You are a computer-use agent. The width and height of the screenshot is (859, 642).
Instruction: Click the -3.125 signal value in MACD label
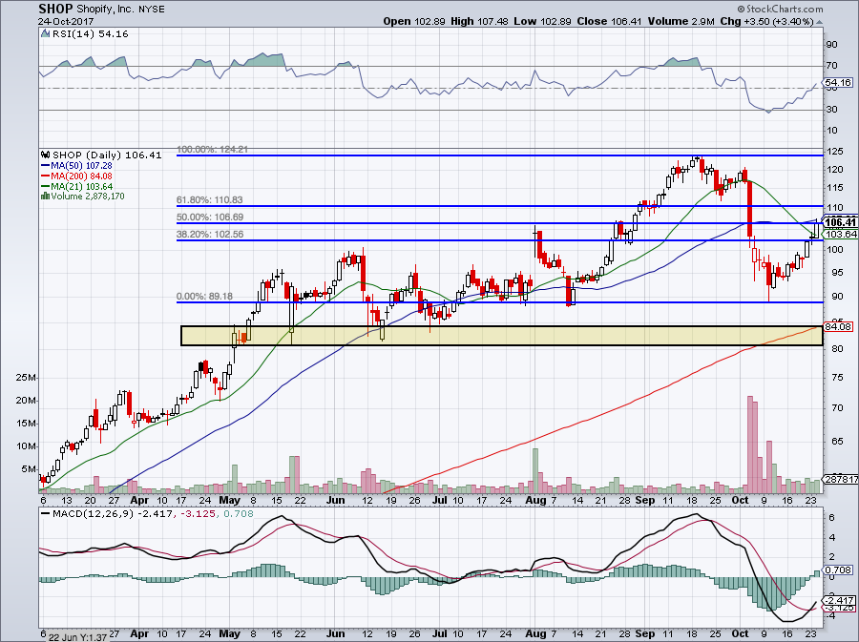coord(197,514)
